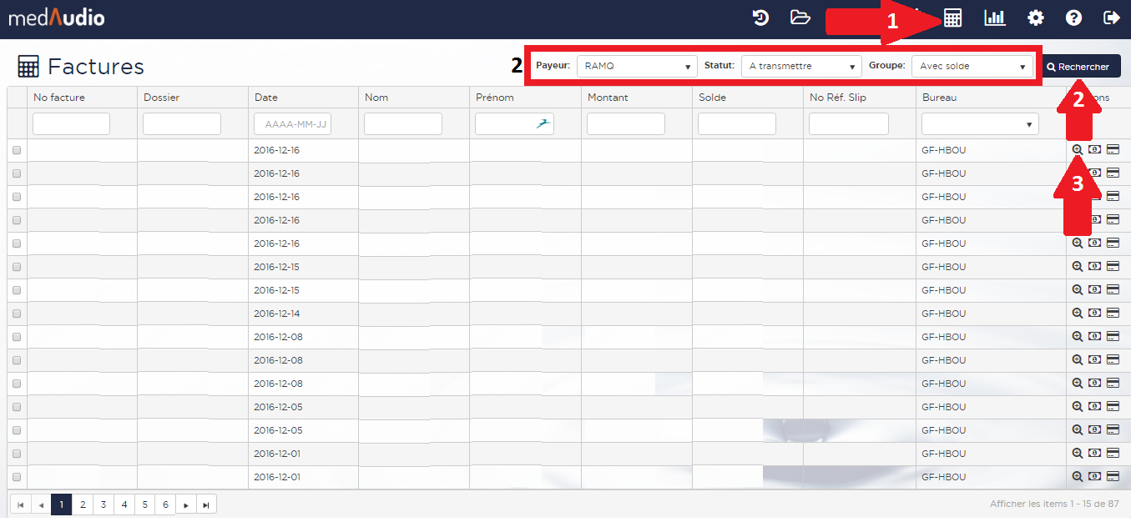Click the credit card icon in the last row
Viewport: 1131px width, 527px height.
click(x=1113, y=476)
